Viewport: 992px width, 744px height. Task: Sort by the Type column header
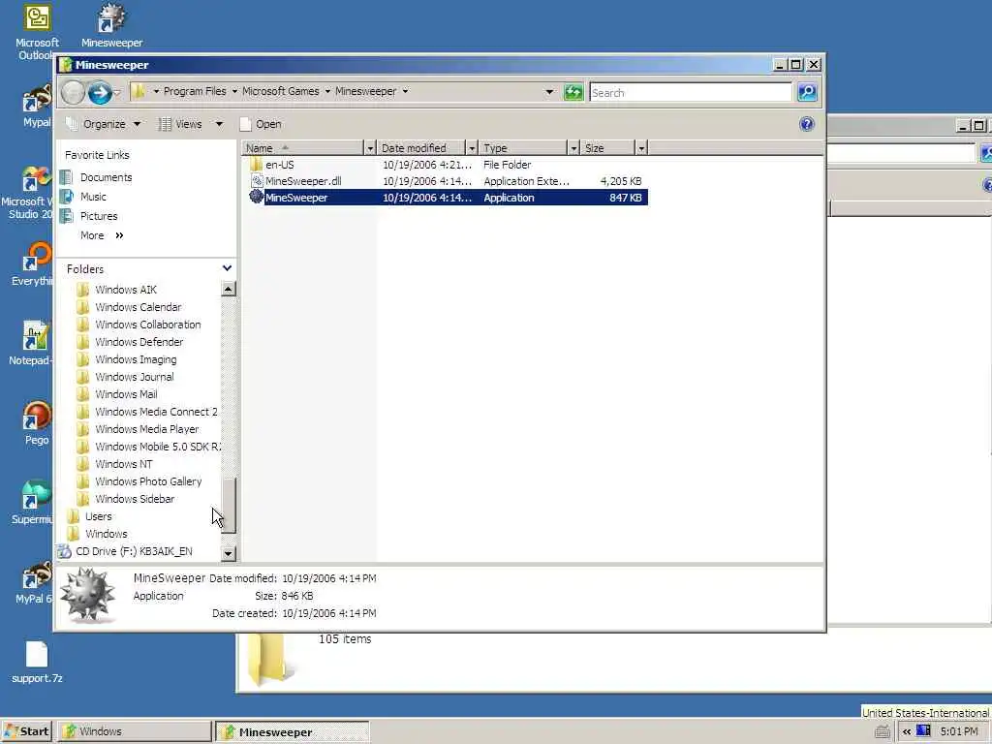523,148
